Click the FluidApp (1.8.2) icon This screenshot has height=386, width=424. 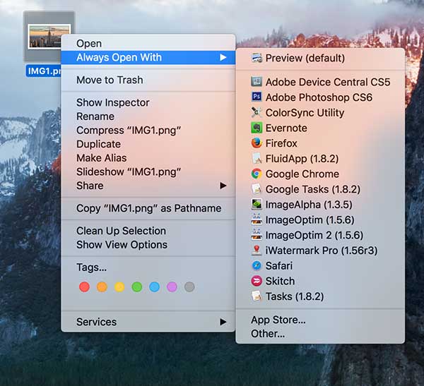pyautogui.click(x=257, y=158)
